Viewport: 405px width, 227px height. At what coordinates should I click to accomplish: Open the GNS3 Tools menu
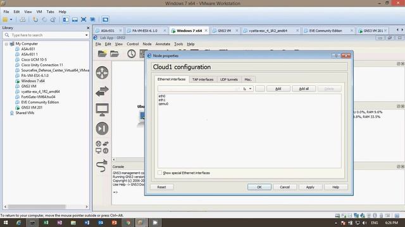[x=178, y=44]
